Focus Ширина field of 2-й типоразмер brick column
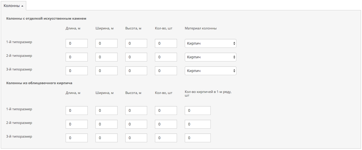 [106, 124]
